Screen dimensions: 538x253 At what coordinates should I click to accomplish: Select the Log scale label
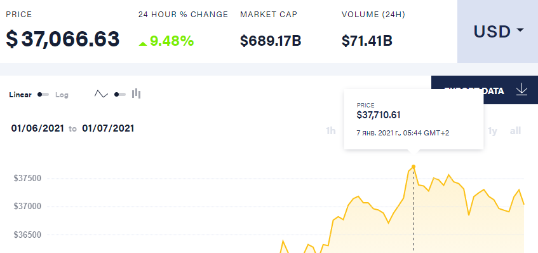[x=62, y=95]
